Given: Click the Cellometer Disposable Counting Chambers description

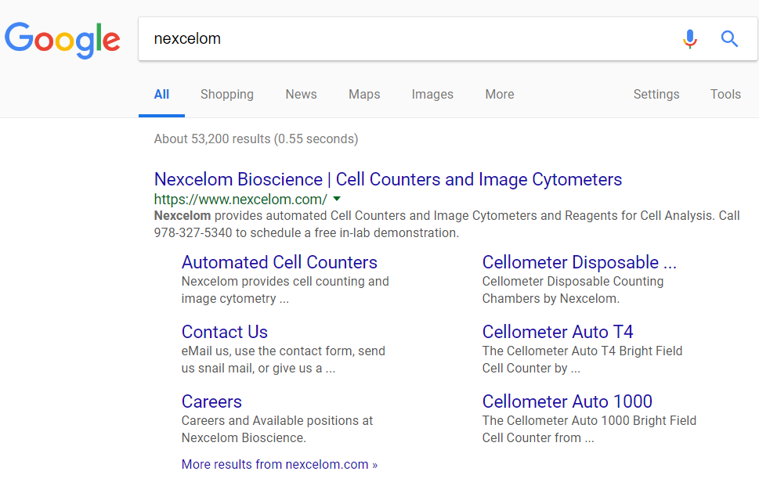Looking at the screenshot, I should 573,290.
